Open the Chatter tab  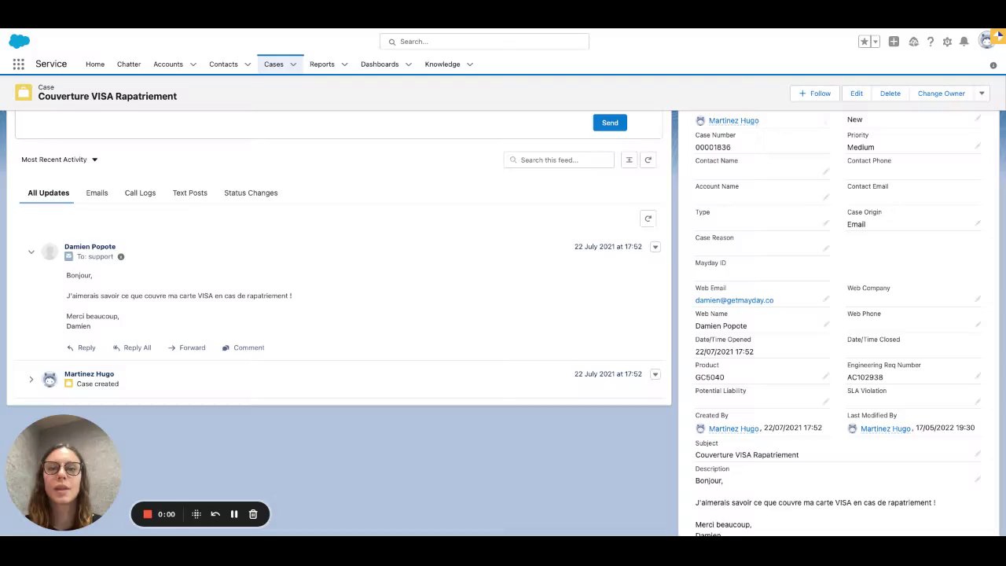click(x=129, y=64)
